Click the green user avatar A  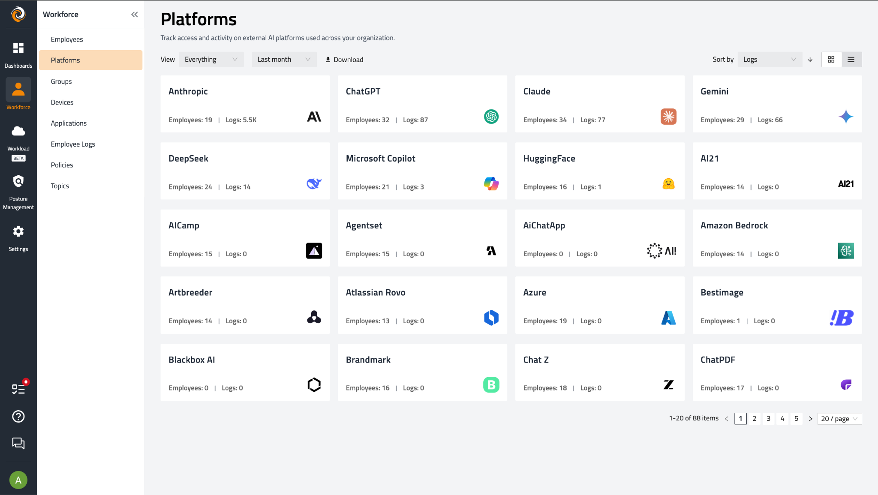(x=18, y=480)
